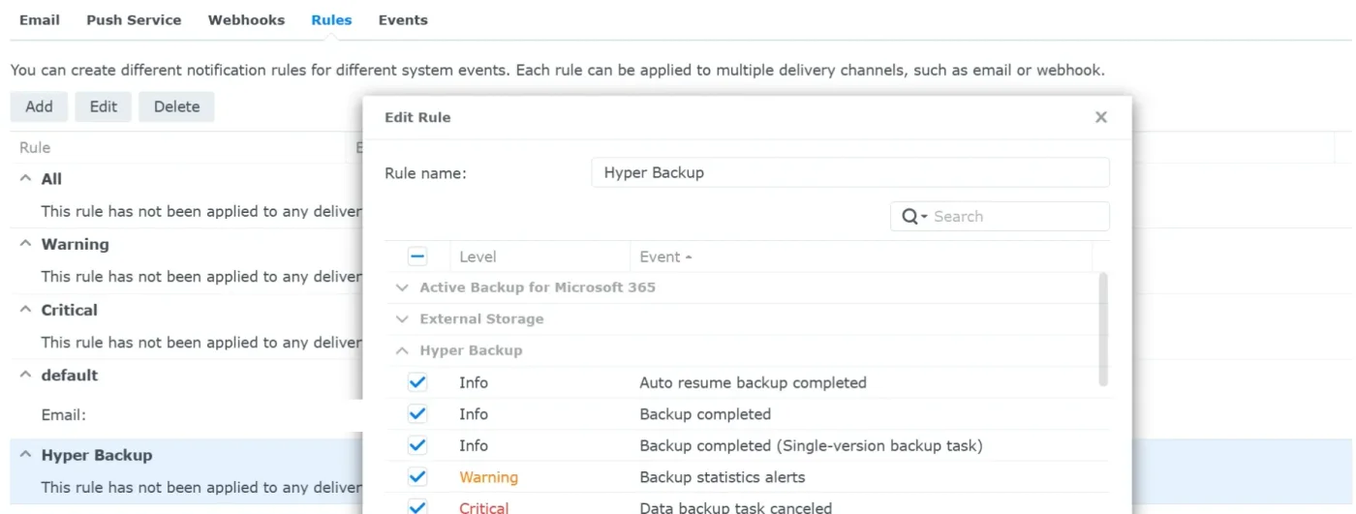Sort by the Event column header
Image resolution: width=1356 pixels, height=514 pixels.
(x=665, y=257)
